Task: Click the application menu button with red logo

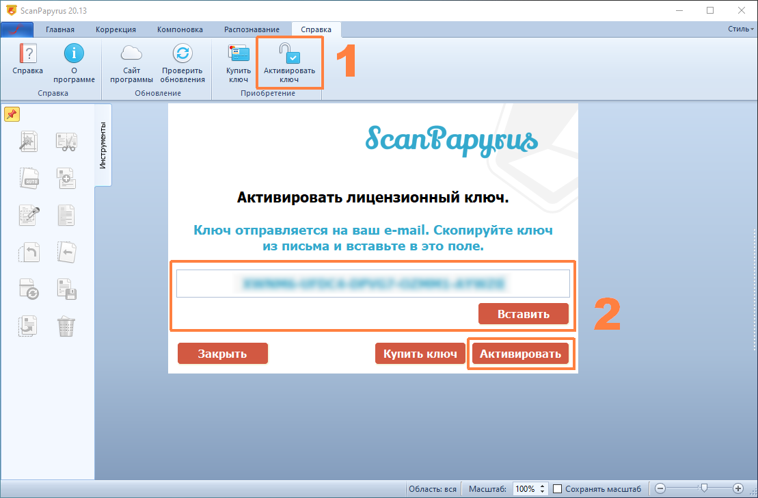Action: pos(17,29)
